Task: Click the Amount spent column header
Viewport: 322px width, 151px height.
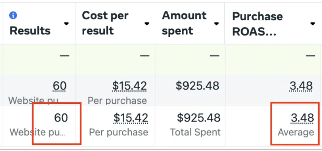Action: coord(184,23)
